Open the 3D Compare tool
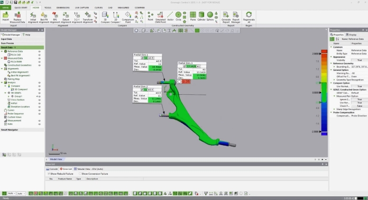 (105, 17)
